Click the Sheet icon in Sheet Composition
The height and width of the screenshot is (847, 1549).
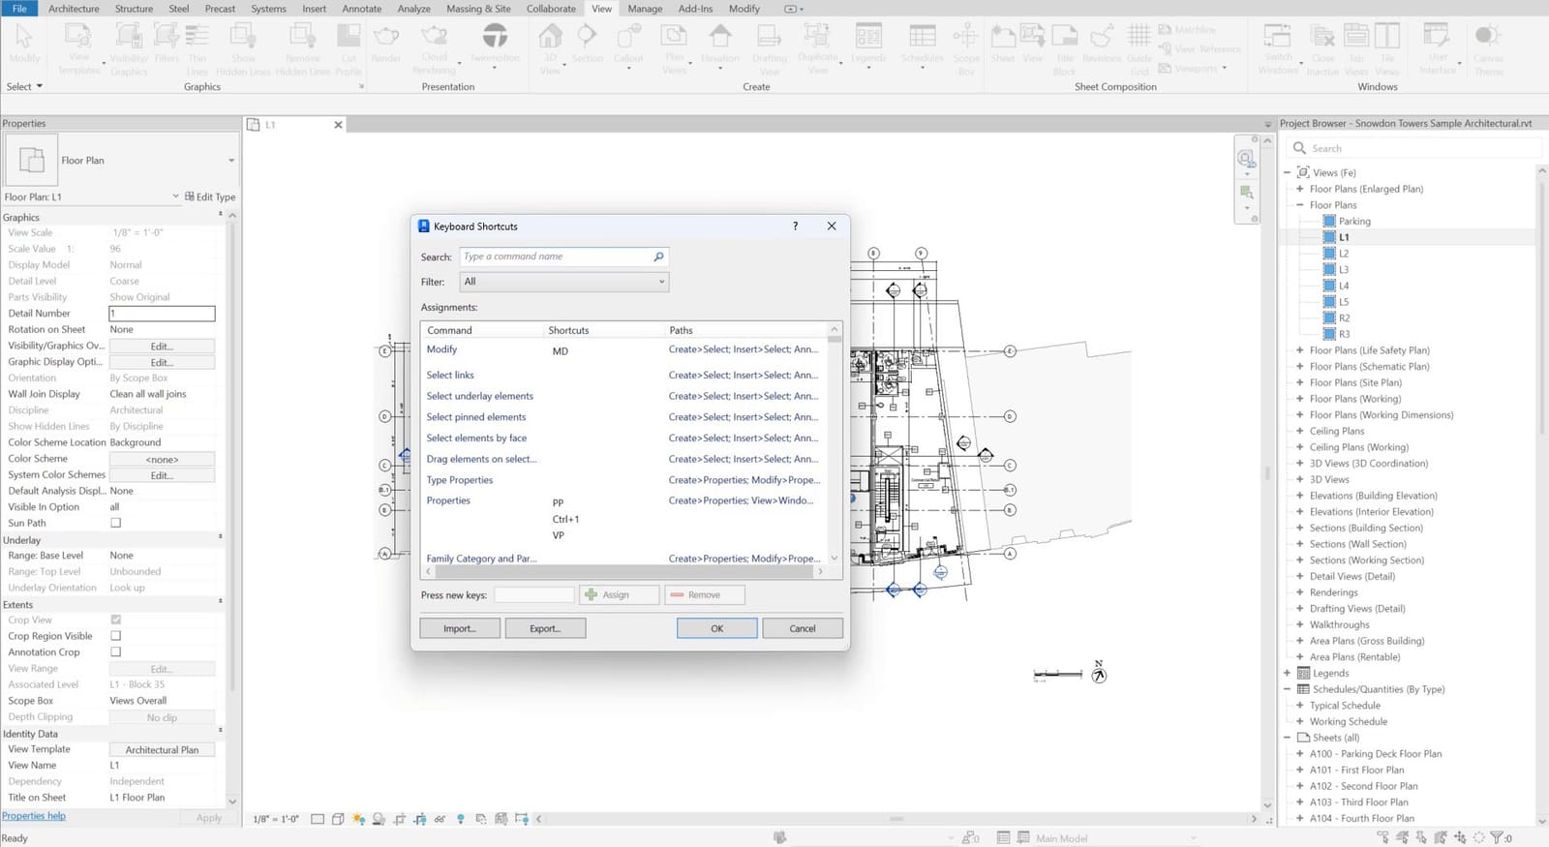click(1003, 37)
